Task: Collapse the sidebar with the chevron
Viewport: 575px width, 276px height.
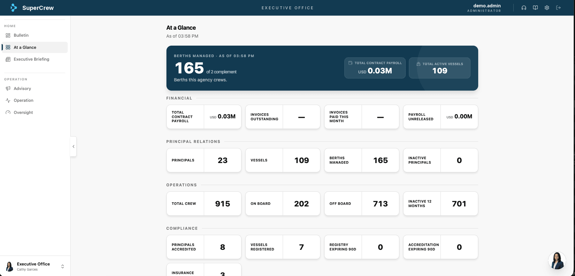Action: click(73, 146)
